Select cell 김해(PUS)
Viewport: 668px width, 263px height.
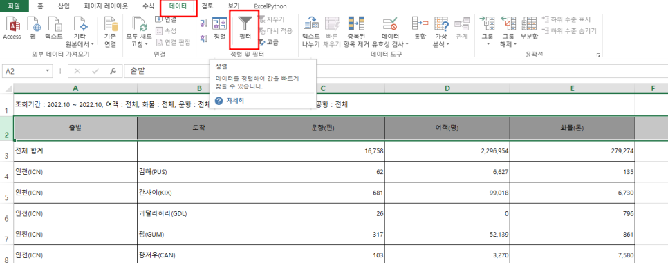199,172
